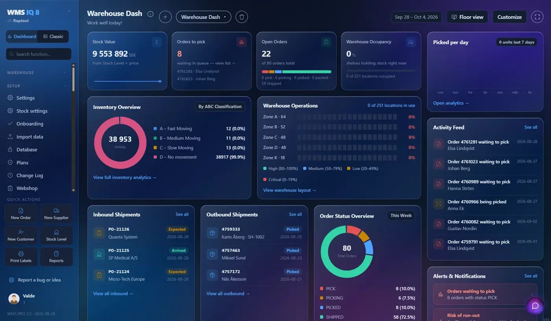Click the Floor view button
The height and width of the screenshot is (321, 551).
(468, 17)
